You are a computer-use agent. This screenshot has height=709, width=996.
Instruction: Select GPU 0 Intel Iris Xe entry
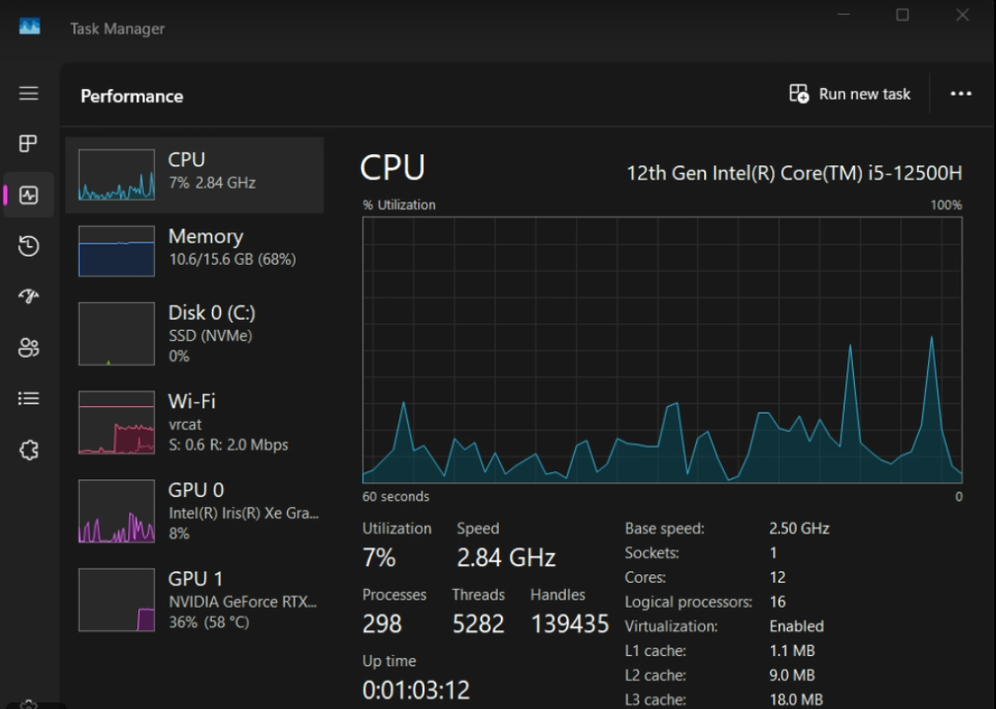(x=194, y=511)
